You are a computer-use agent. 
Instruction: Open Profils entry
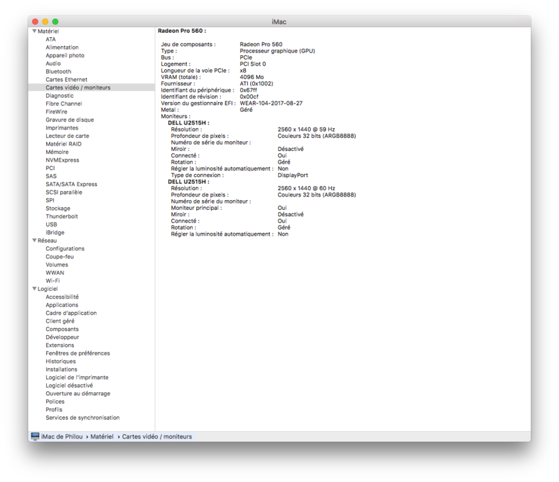click(54, 409)
